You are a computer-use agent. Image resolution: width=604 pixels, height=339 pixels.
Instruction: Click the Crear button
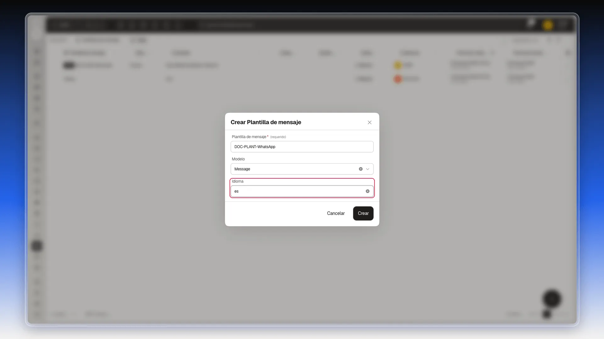click(x=363, y=213)
